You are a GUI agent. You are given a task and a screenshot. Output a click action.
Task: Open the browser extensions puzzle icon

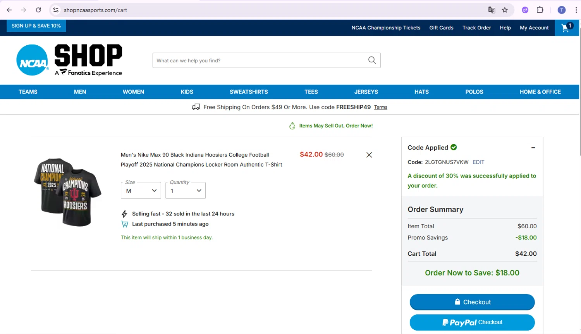[540, 10]
